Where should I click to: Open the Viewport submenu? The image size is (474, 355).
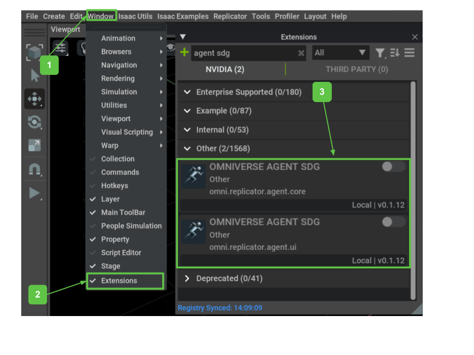[x=126, y=119]
